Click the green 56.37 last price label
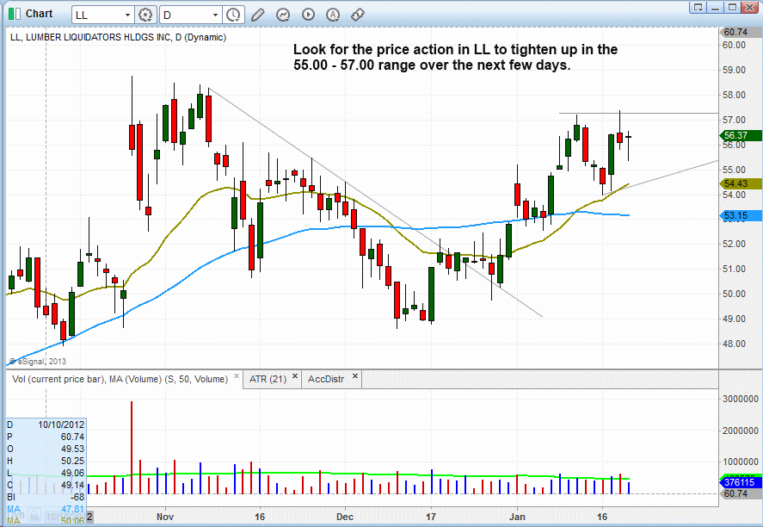 [x=740, y=135]
